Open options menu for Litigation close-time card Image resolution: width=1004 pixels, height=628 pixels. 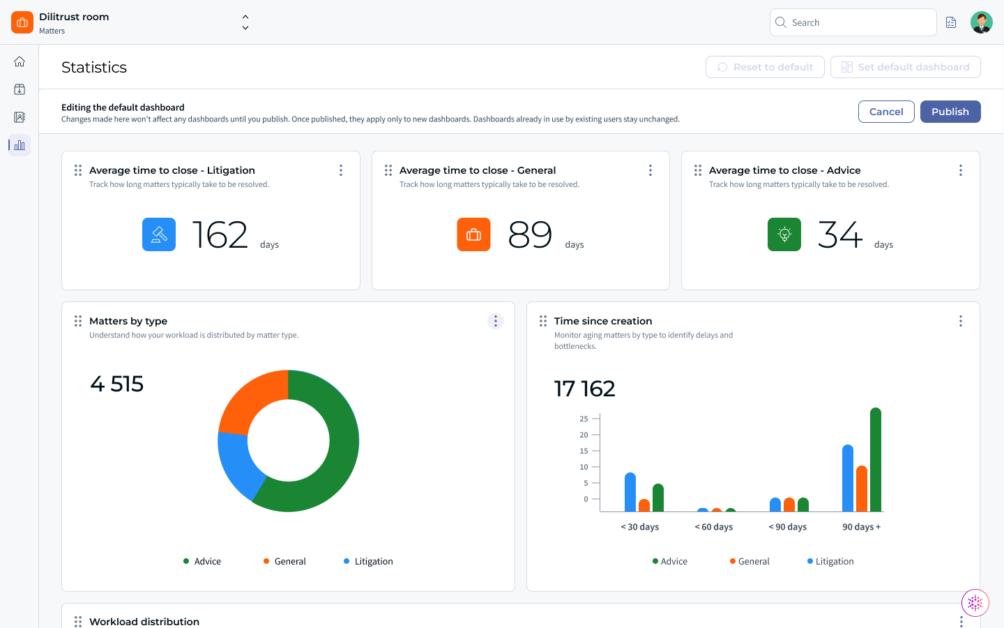point(341,170)
